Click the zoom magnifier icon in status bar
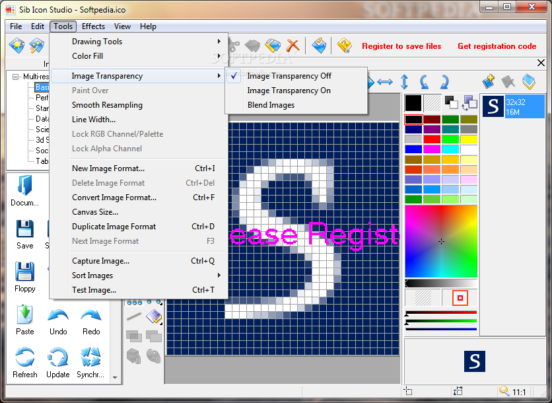552x403 pixels. coord(504,391)
